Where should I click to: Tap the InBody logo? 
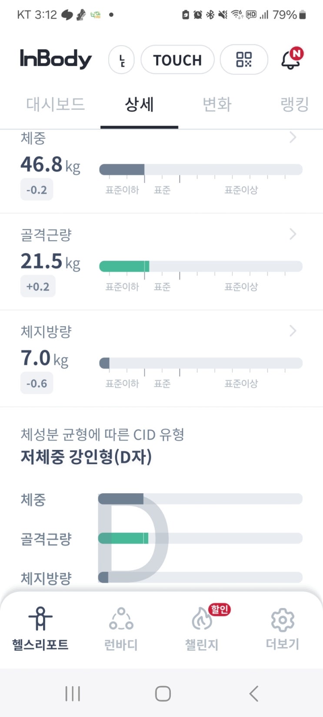56,59
